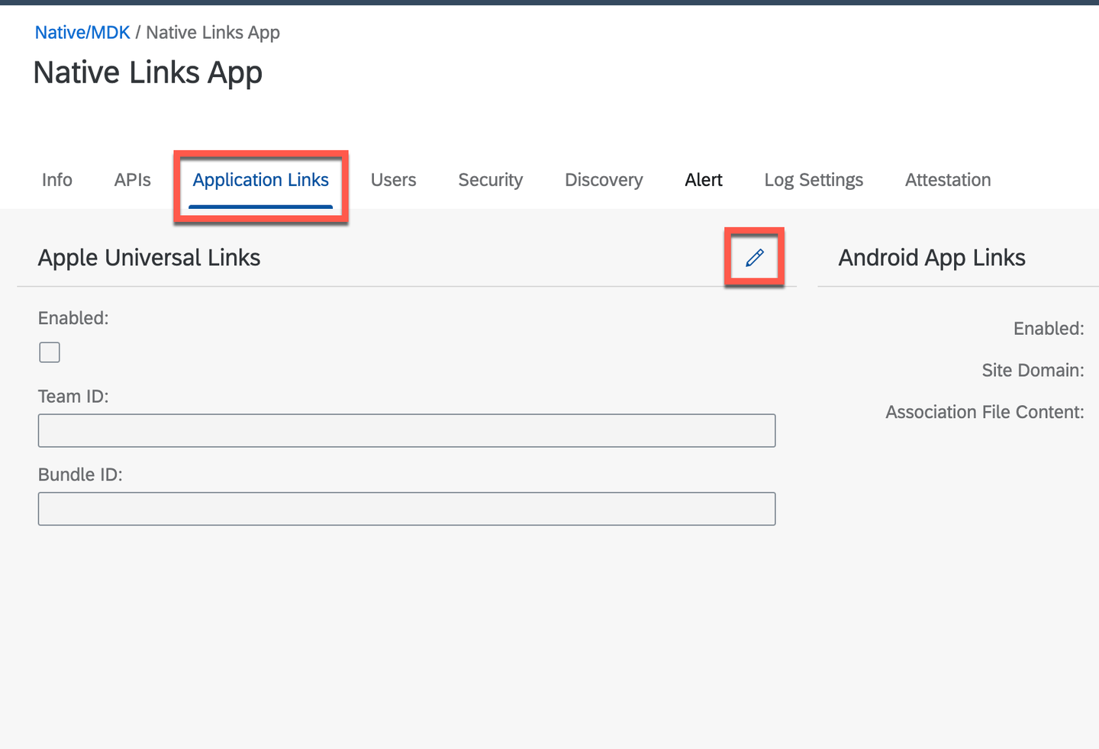Switch to the APIs tab
Viewport: 1099px width, 749px height.
pyautogui.click(x=133, y=180)
